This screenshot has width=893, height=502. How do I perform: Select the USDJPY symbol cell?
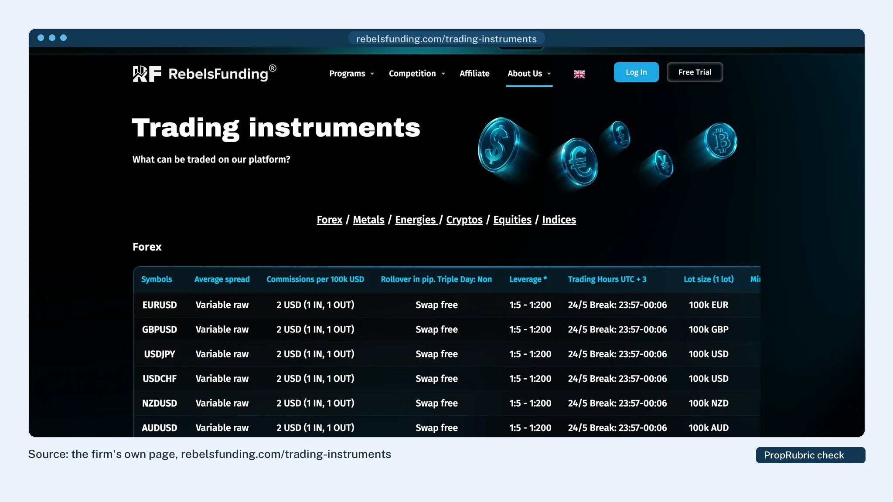pos(160,354)
